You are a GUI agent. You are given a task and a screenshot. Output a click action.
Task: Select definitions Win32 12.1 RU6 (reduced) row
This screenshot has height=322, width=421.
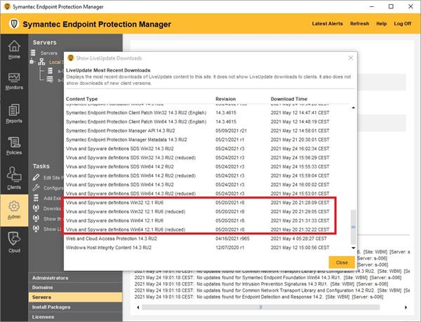(x=207, y=211)
